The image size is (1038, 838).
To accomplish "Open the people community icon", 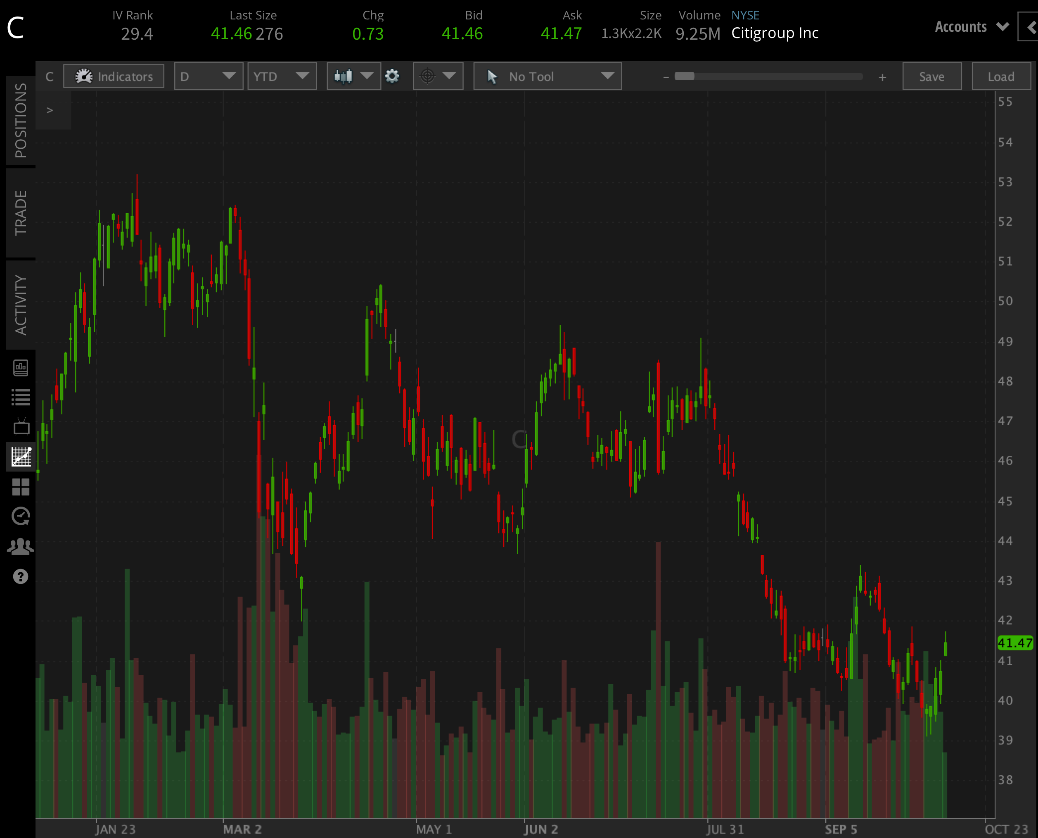I will coord(21,546).
